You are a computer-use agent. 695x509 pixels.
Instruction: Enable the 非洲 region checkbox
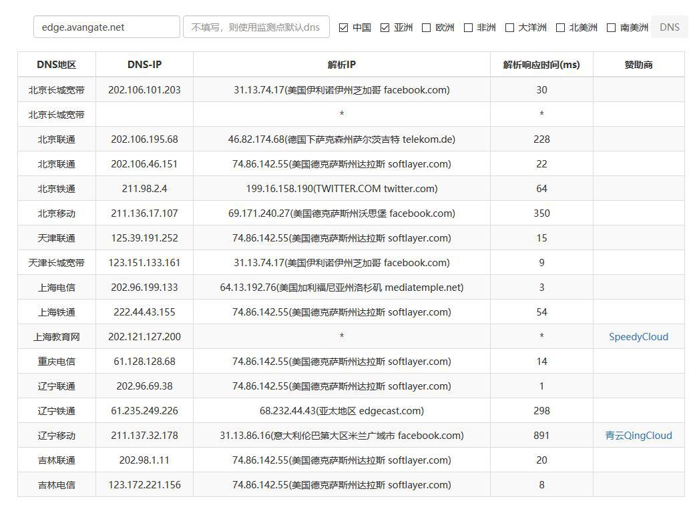pos(467,27)
